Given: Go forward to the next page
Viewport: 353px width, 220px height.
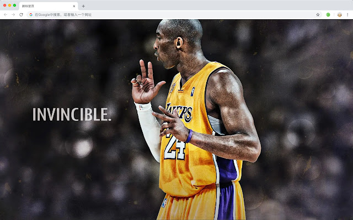Looking at the screenshot, I should [x=13, y=15].
